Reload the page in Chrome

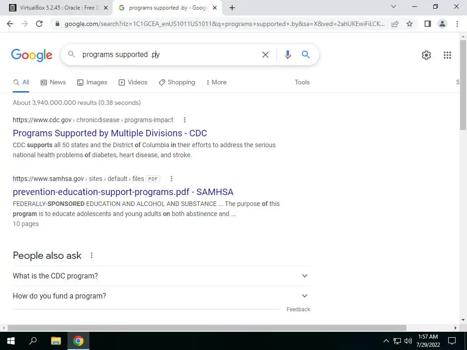pyautogui.click(x=39, y=24)
